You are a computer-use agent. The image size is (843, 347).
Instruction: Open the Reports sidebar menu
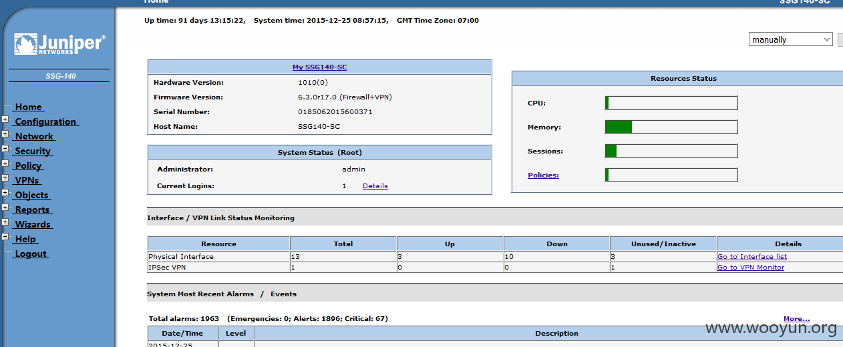(x=33, y=210)
